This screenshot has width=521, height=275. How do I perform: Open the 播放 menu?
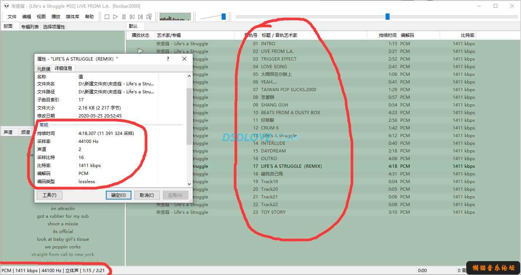point(56,17)
